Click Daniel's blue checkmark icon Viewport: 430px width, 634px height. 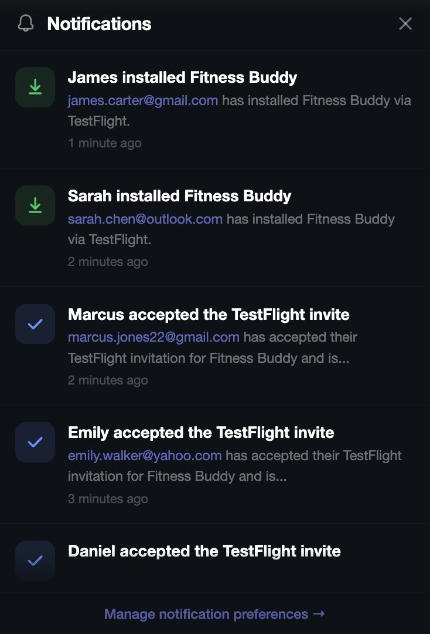click(35, 561)
